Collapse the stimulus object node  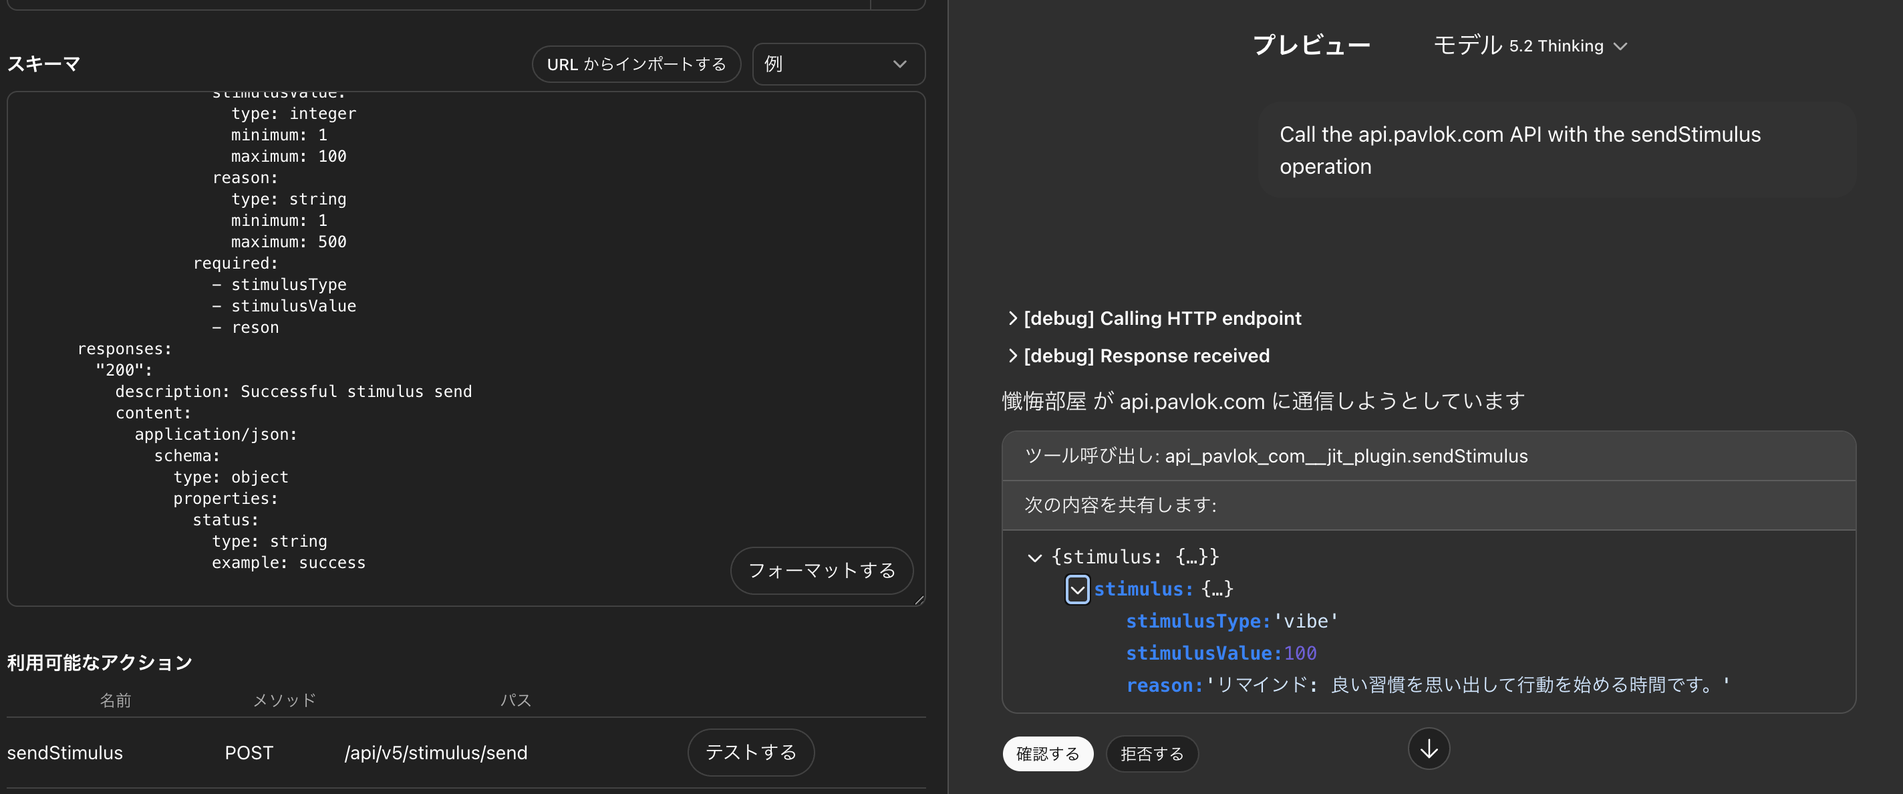1076,589
